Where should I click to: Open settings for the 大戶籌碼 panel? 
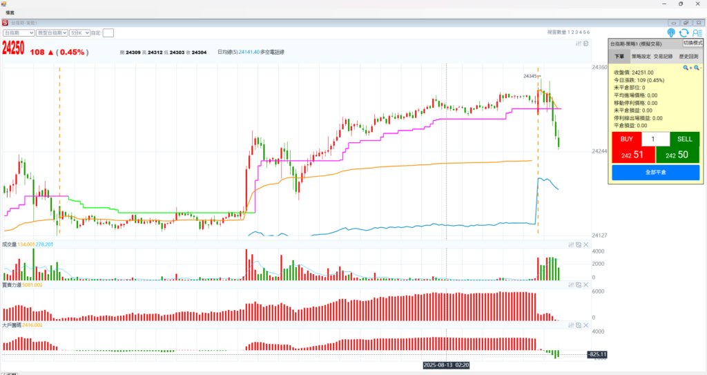pyautogui.click(x=571, y=325)
